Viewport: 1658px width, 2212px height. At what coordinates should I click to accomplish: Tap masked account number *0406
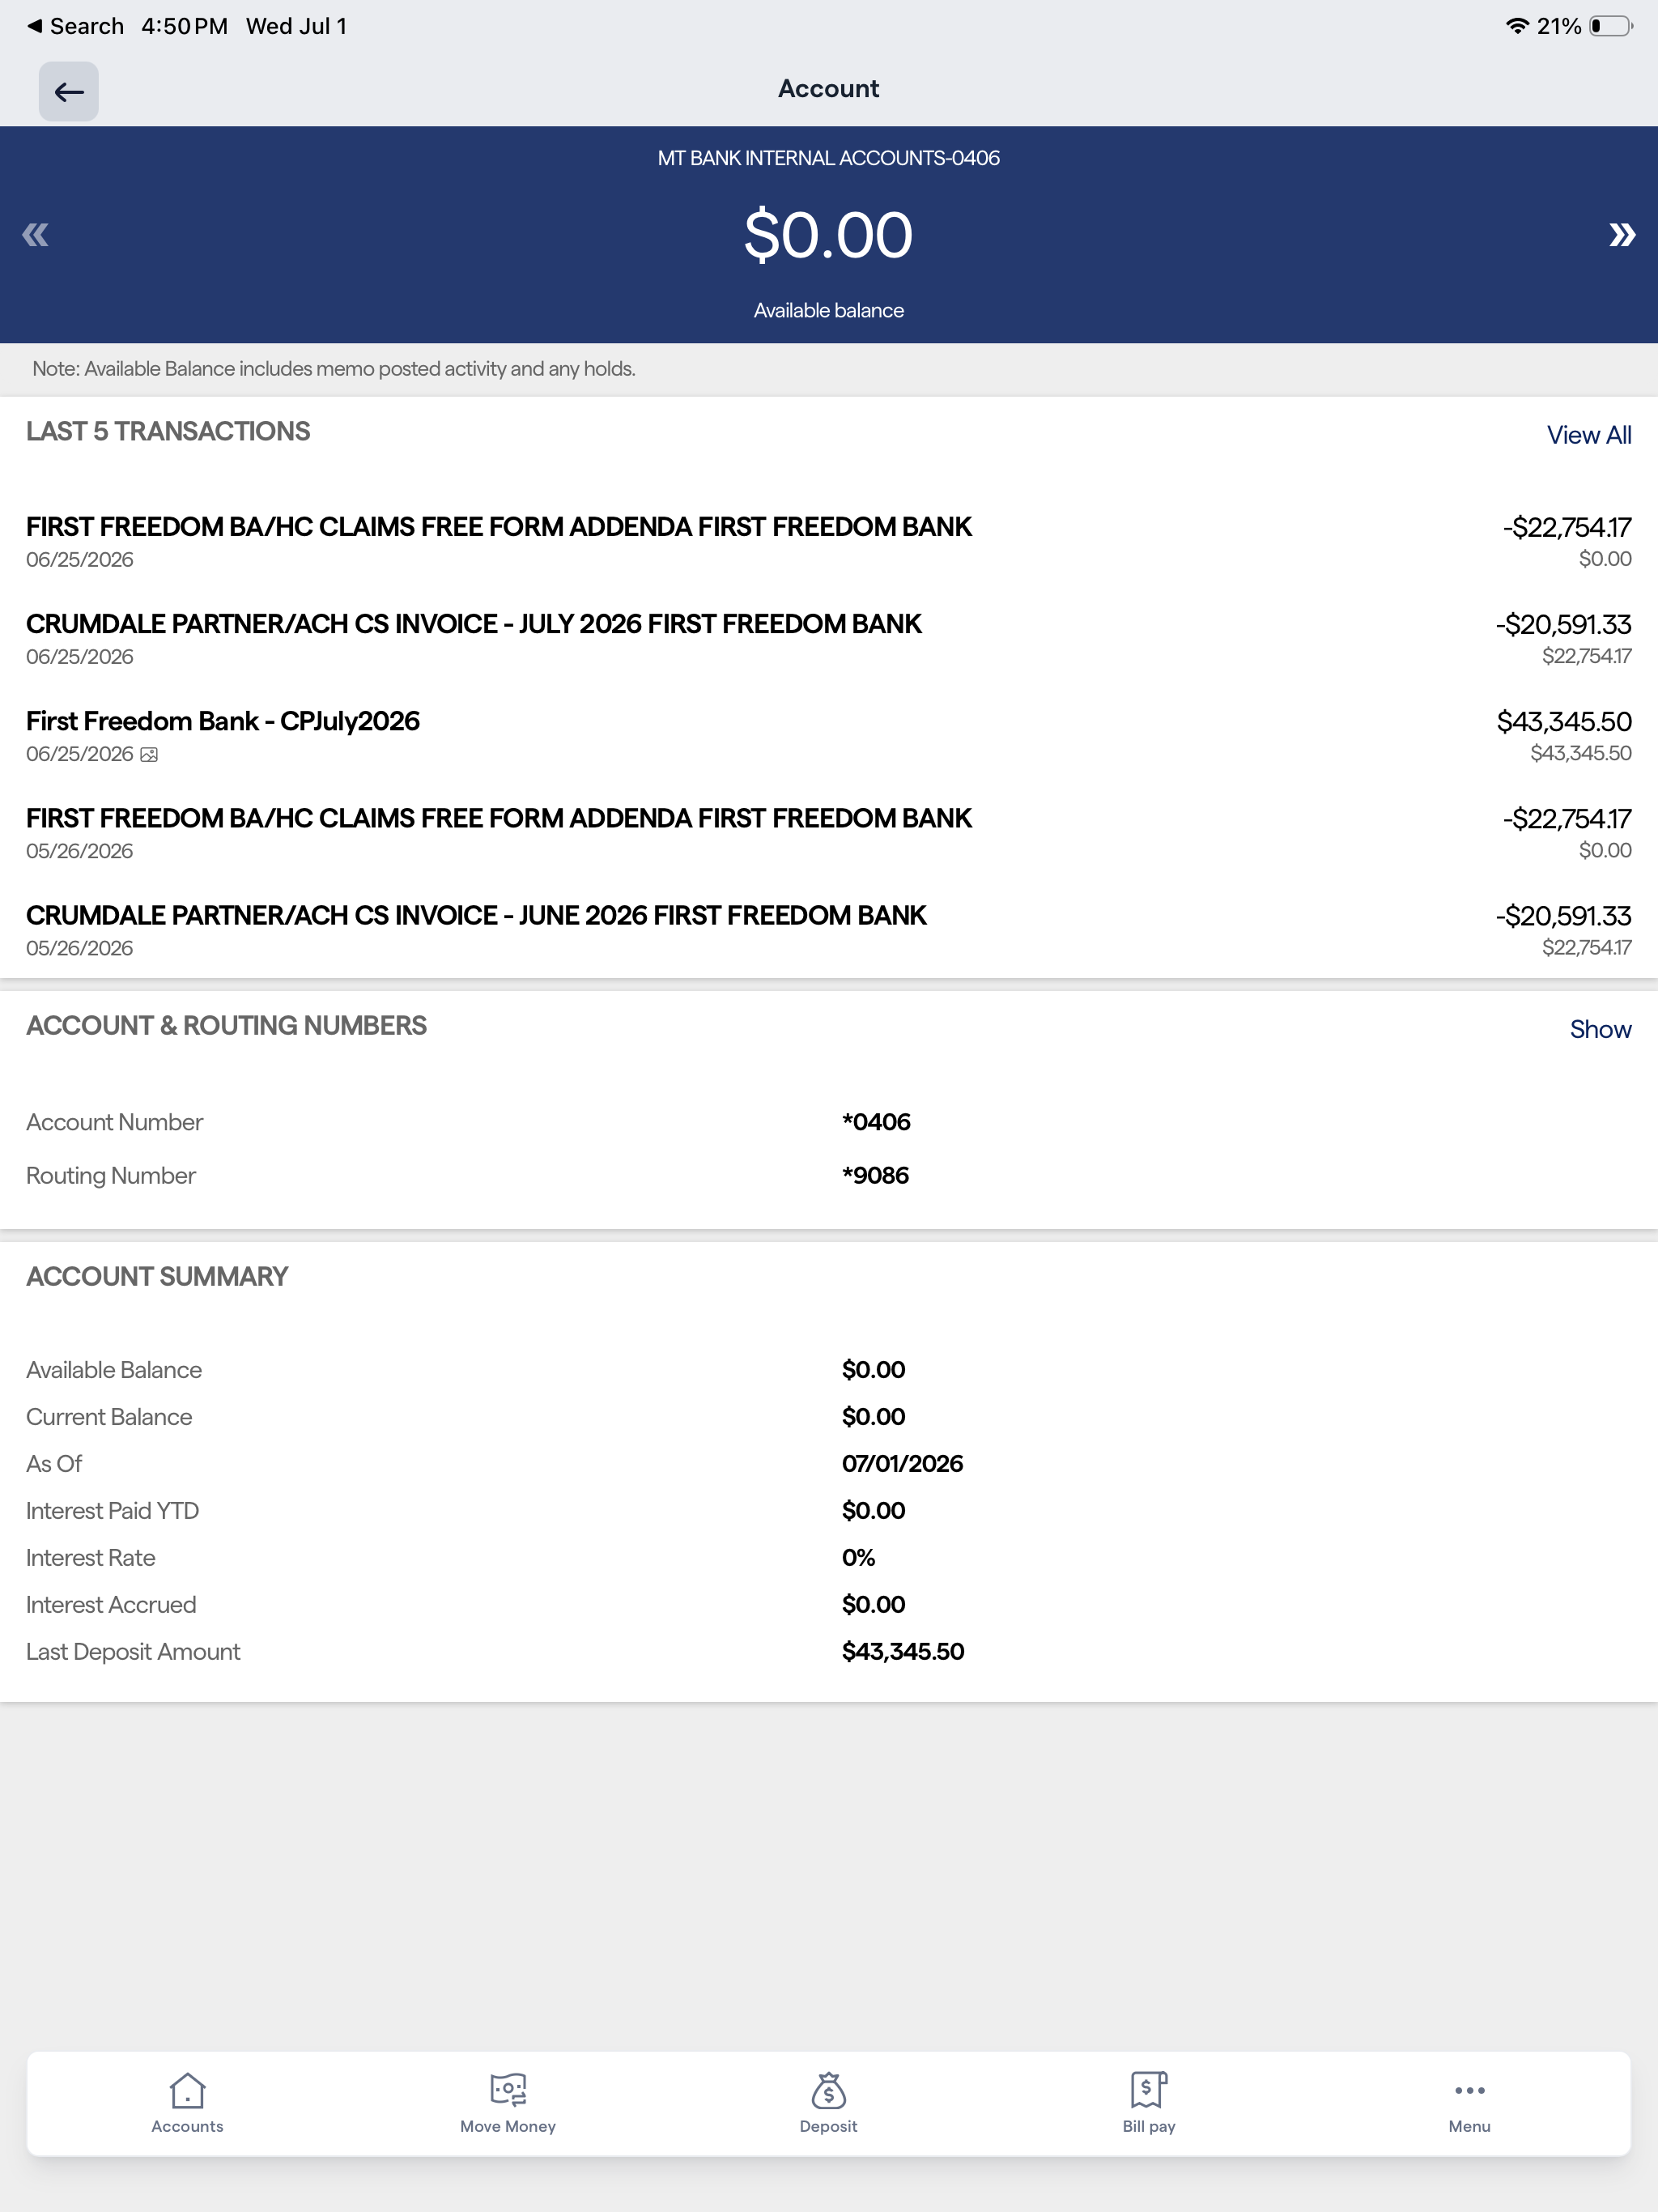pyautogui.click(x=876, y=1122)
